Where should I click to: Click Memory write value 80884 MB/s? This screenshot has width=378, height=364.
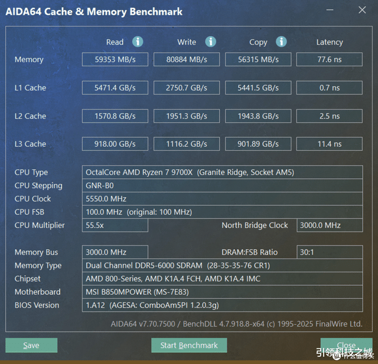[187, 59]
